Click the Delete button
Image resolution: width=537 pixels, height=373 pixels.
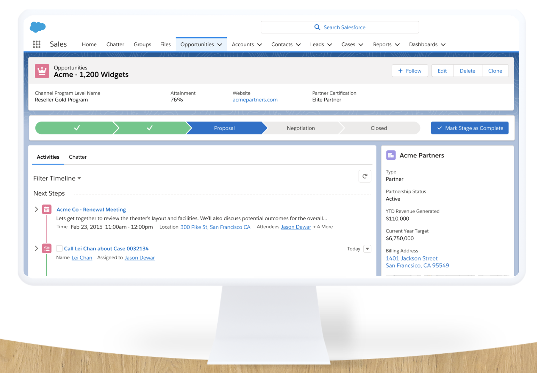tap(467, 71)
